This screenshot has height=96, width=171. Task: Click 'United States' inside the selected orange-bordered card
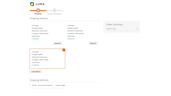(36, 62)
